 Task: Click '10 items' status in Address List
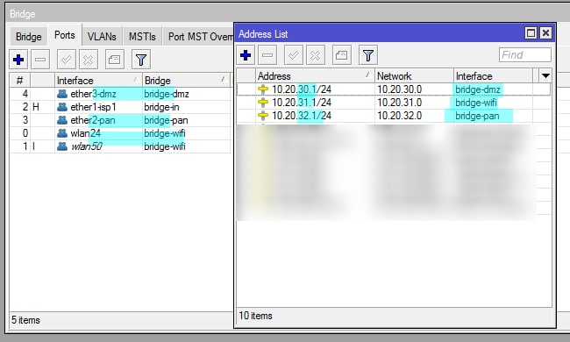click(x=255, y=316)
